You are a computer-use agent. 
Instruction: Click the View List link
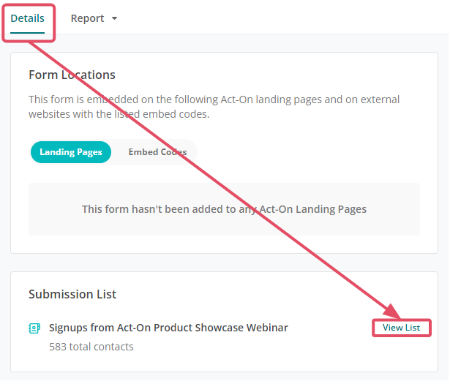click(x=401, y=328)
